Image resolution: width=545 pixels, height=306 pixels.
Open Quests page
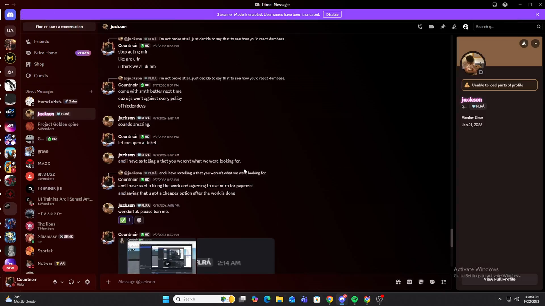(59, 76)
